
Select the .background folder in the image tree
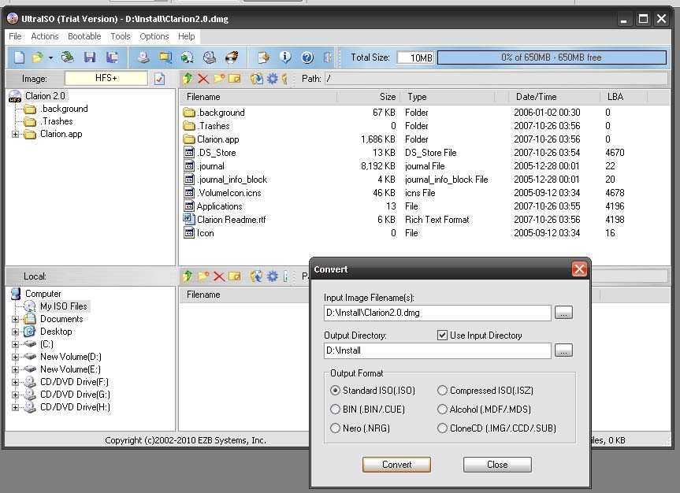pyautogui.click(x=64, y=109)
